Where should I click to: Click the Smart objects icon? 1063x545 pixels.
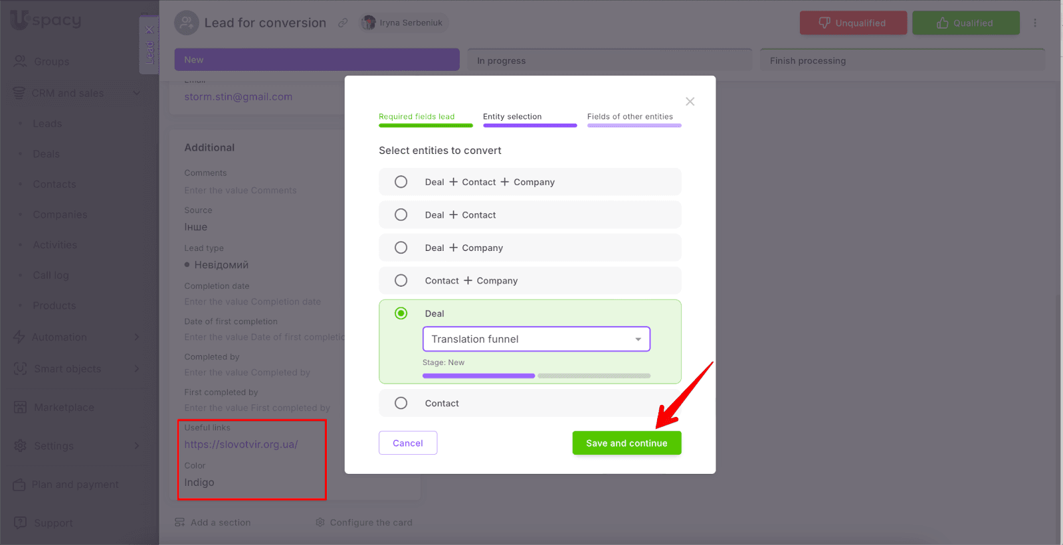21,368
